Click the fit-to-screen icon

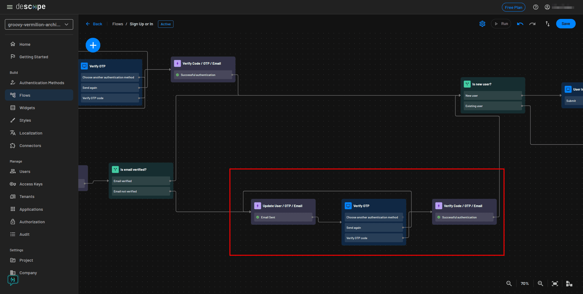tap(555, 283)
